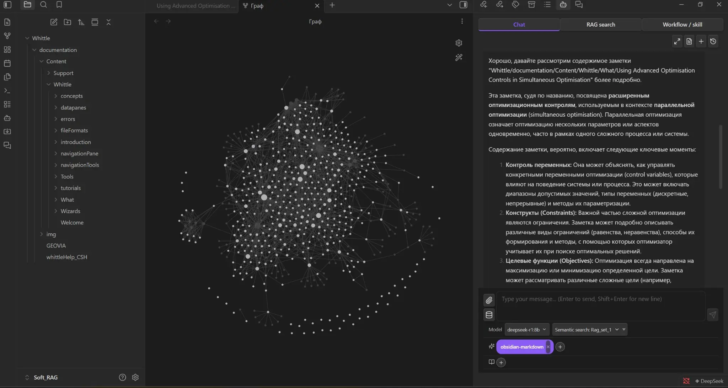728x388 pixels.
Task: Open the bookmarks icon
Action: click(59, 5)
